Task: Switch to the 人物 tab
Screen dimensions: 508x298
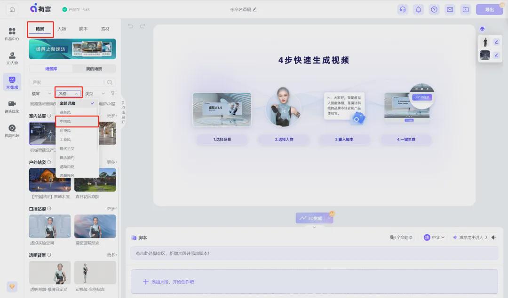Action: tap(62, 29)
